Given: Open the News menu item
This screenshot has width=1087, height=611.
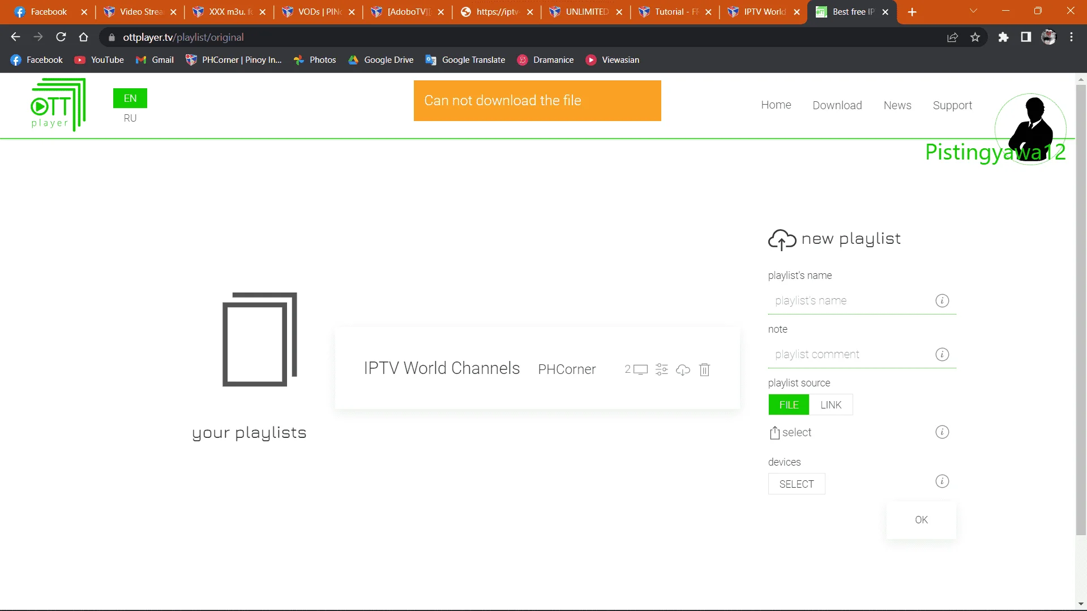Looking at the screenshot, I should point(897,105).
